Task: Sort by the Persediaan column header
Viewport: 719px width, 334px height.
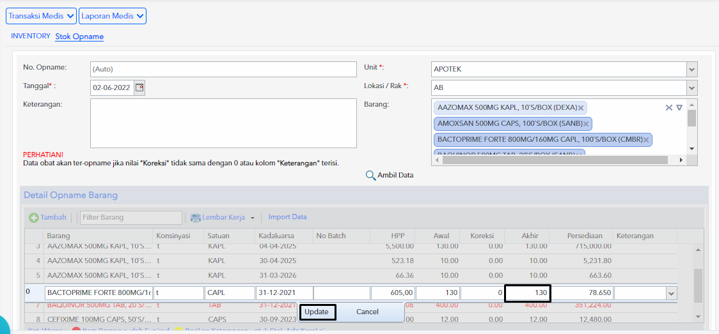Action: click(581, 236)
